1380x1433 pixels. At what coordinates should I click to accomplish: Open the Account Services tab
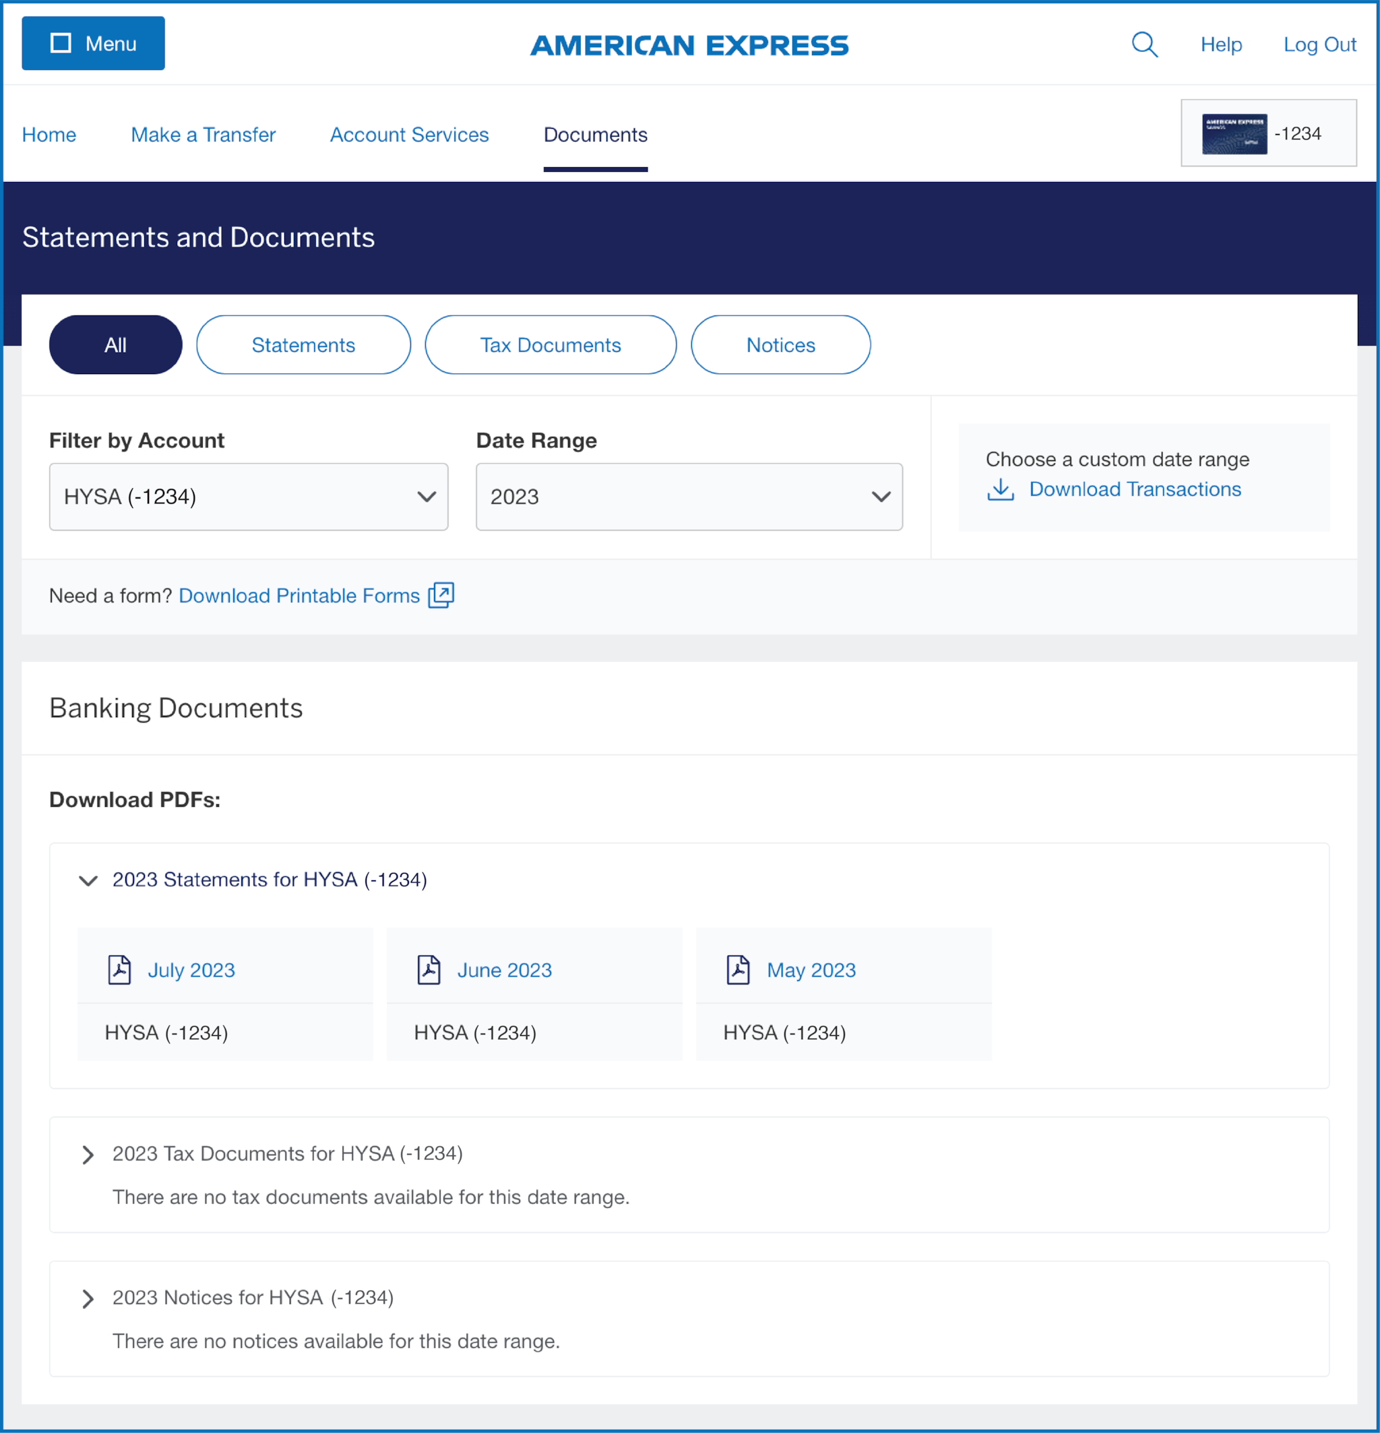tap(409, 135)
